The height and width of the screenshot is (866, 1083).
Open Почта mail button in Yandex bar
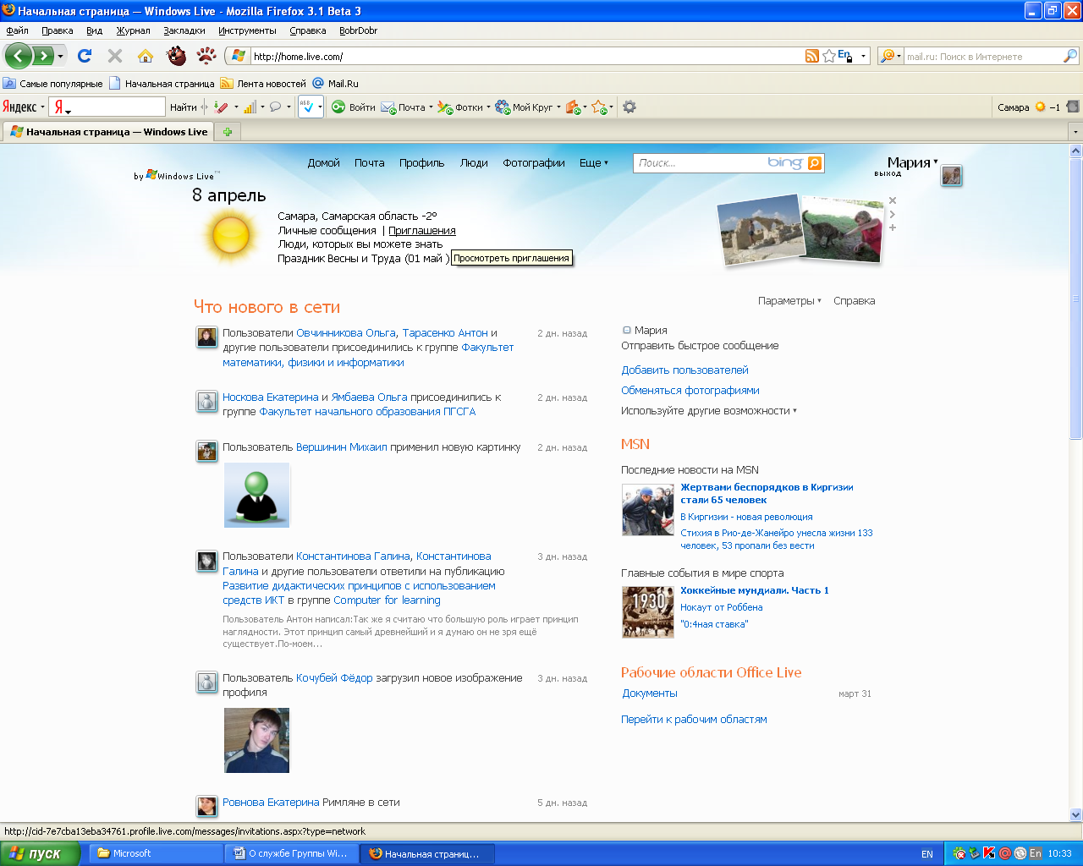click(x=404, y=107)
